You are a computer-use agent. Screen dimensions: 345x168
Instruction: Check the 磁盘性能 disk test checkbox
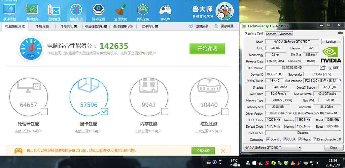[x=225, y=112]
